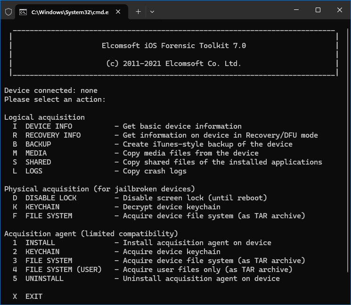This screenshot has height=305, width=351.
Task: Click the 'LOGS' option
Action: (x=34, y=171)
